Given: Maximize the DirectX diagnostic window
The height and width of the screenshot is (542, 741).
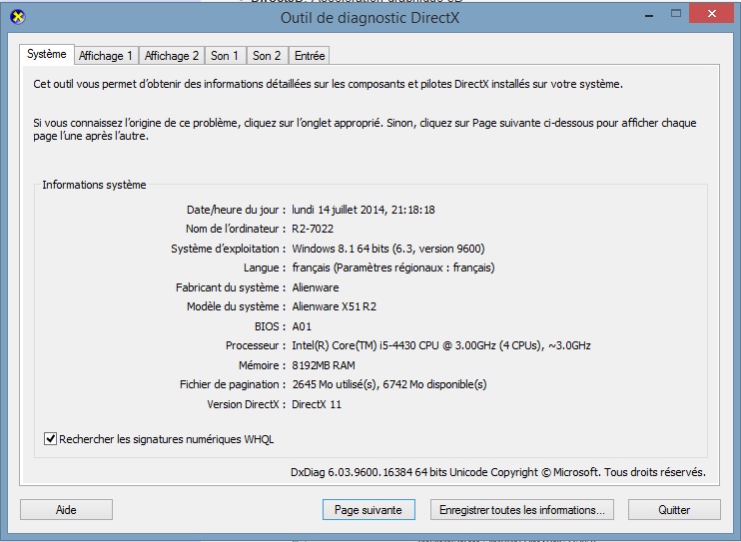Looking at the screenshot, I should click(x=676, y=14).
